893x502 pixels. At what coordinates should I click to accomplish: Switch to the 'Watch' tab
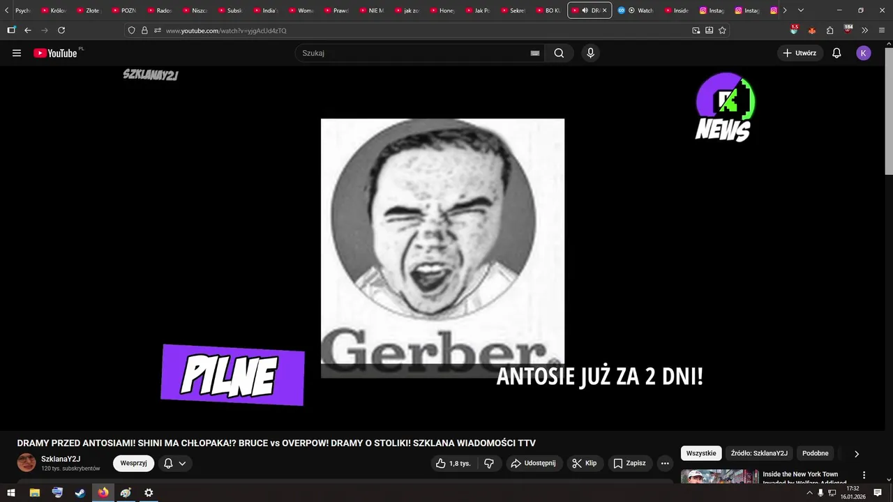636,10
